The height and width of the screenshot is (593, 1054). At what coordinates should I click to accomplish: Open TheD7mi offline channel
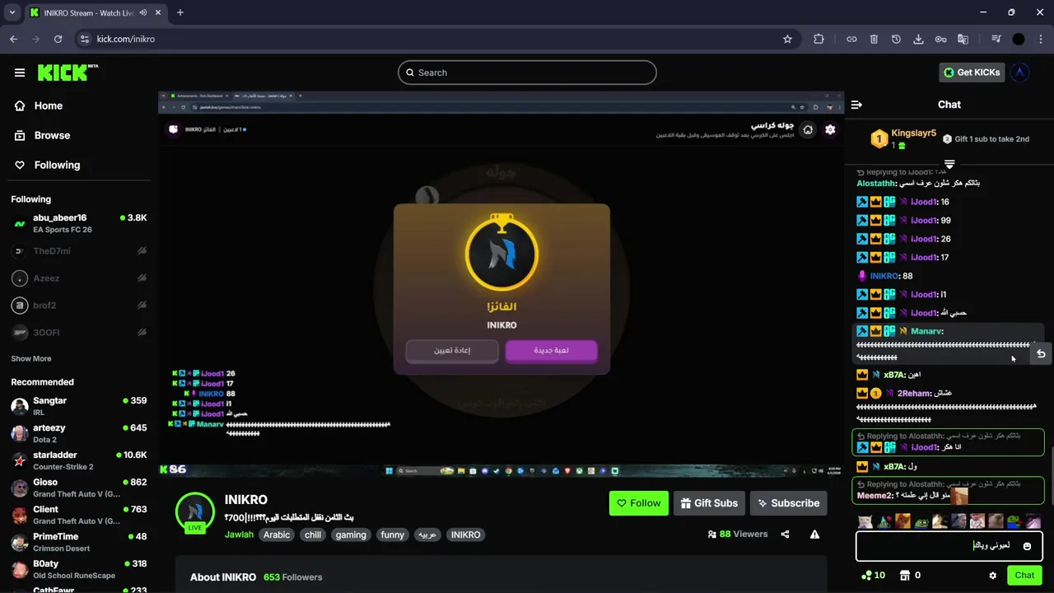(78, 250)
